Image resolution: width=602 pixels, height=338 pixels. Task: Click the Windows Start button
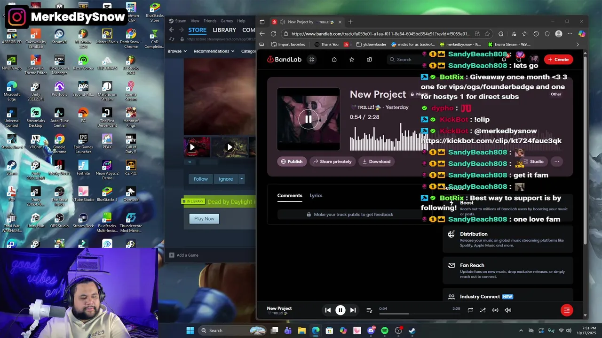[190, 330]
